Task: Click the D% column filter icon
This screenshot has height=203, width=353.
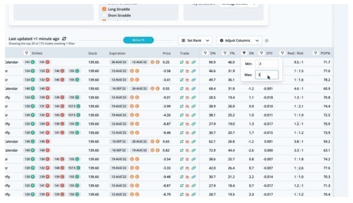Action: click(205, 53)
